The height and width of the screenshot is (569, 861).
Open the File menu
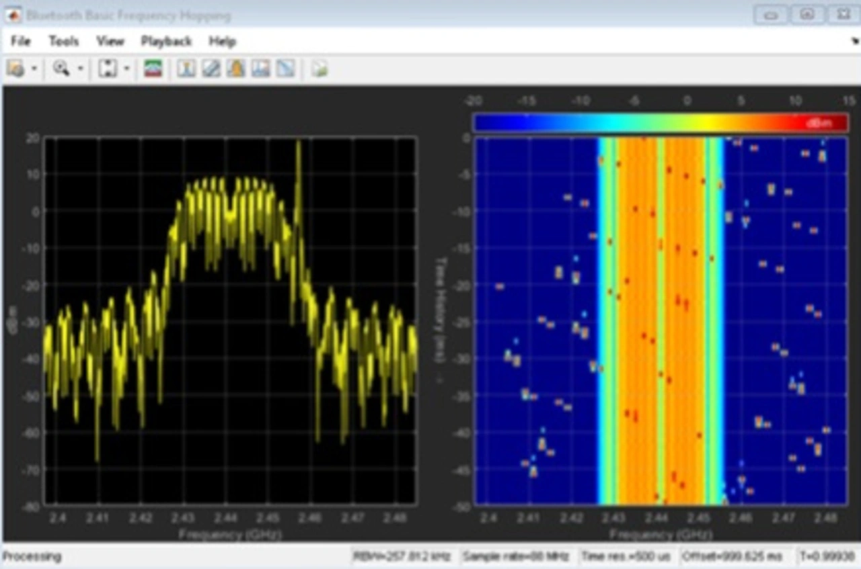[21, 41]
